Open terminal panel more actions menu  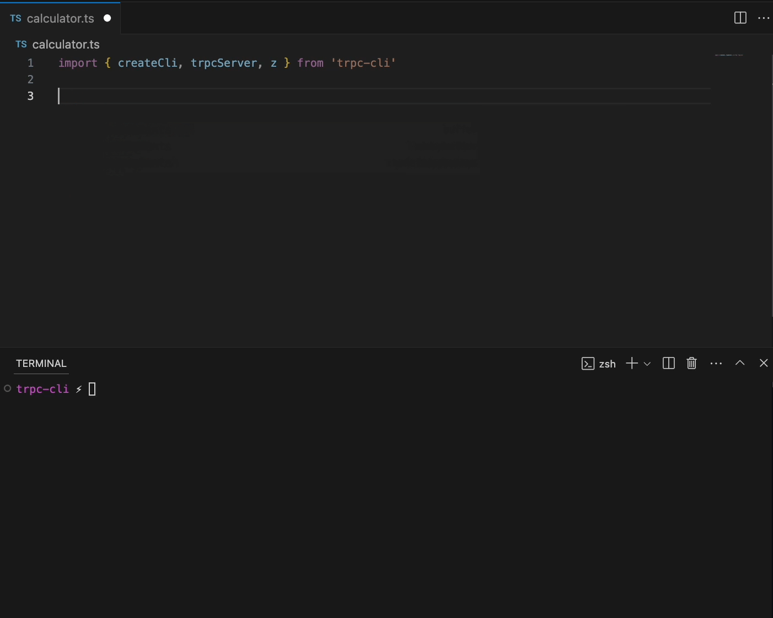click(x=716, y=363)
